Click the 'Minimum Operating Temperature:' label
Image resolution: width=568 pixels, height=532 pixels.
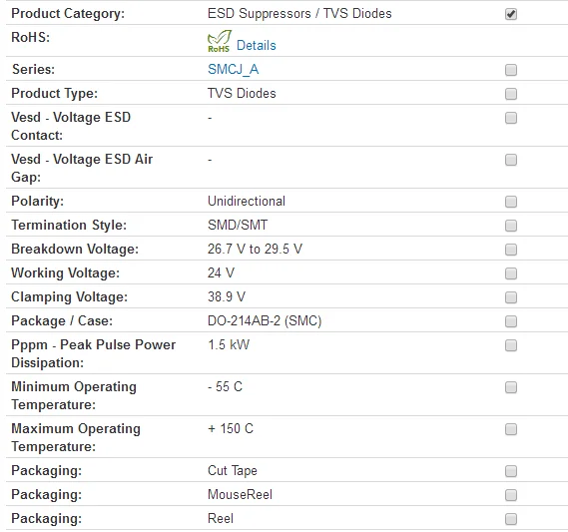point(74,395)
